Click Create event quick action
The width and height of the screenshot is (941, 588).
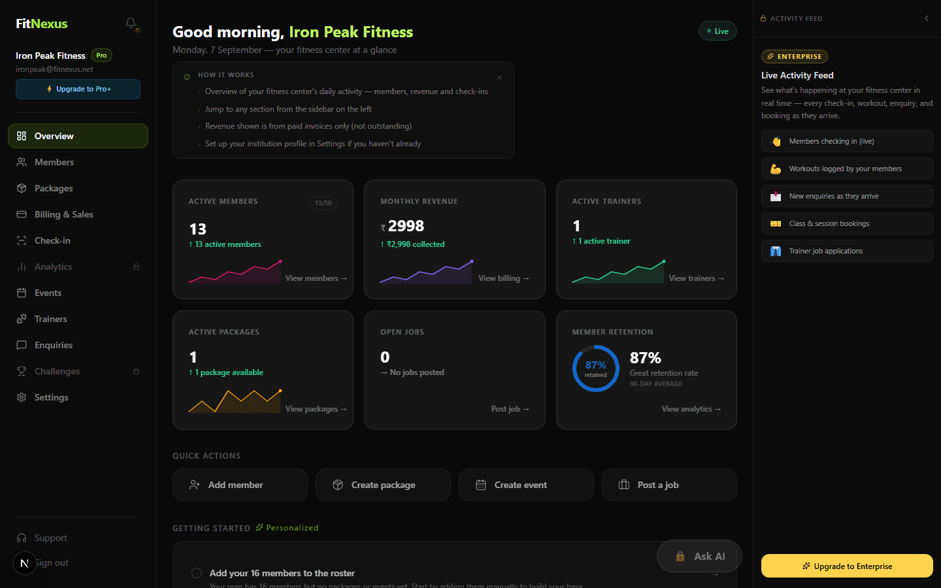pos(526,485)
